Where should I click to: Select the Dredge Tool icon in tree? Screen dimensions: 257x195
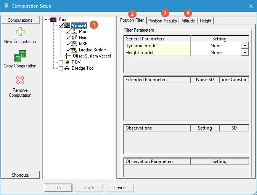pos(67,68)
